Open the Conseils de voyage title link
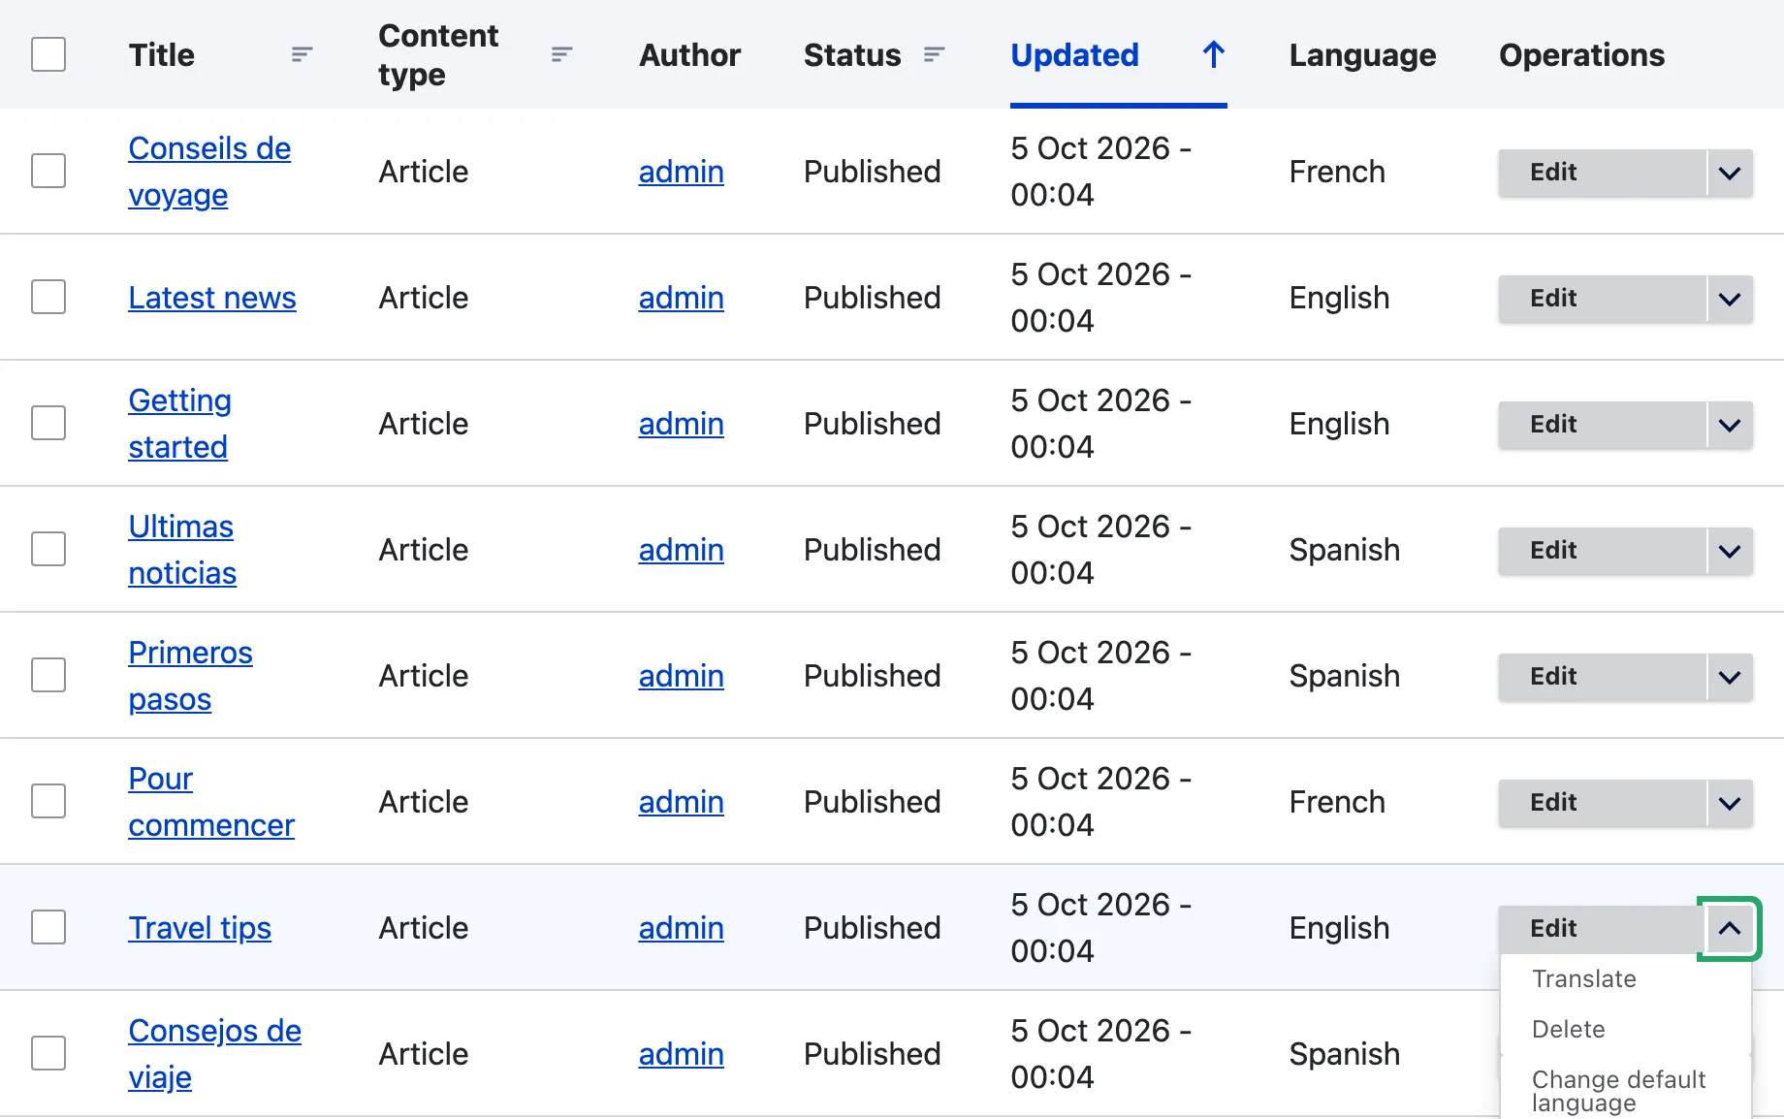1784x1119 pixels. tap(209, 172)
